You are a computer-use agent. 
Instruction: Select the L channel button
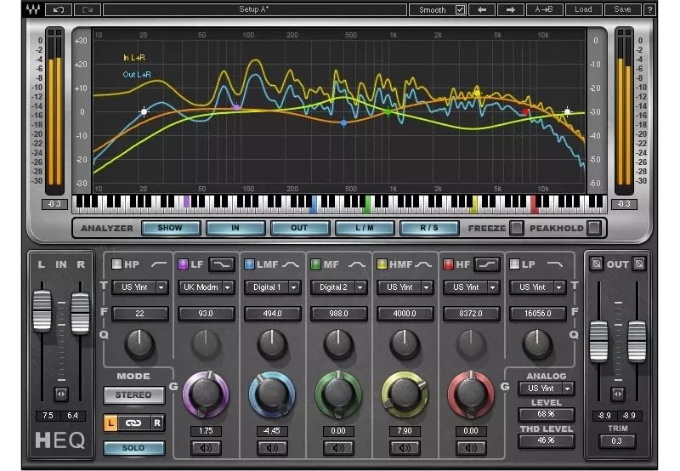pyautogui.click(x=110, y=423)
